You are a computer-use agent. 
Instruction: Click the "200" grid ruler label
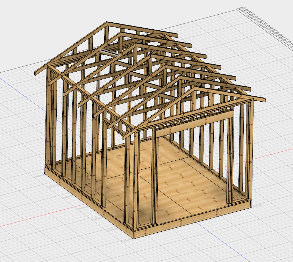[x=273, y=30]
